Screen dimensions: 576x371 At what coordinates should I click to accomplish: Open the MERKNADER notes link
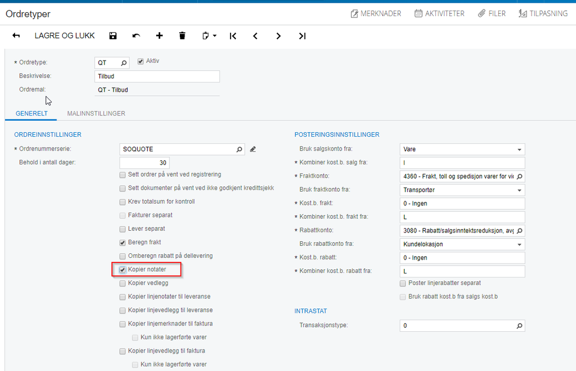point(376,14)
